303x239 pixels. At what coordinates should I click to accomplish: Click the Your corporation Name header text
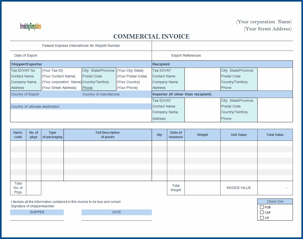point(264,22)
